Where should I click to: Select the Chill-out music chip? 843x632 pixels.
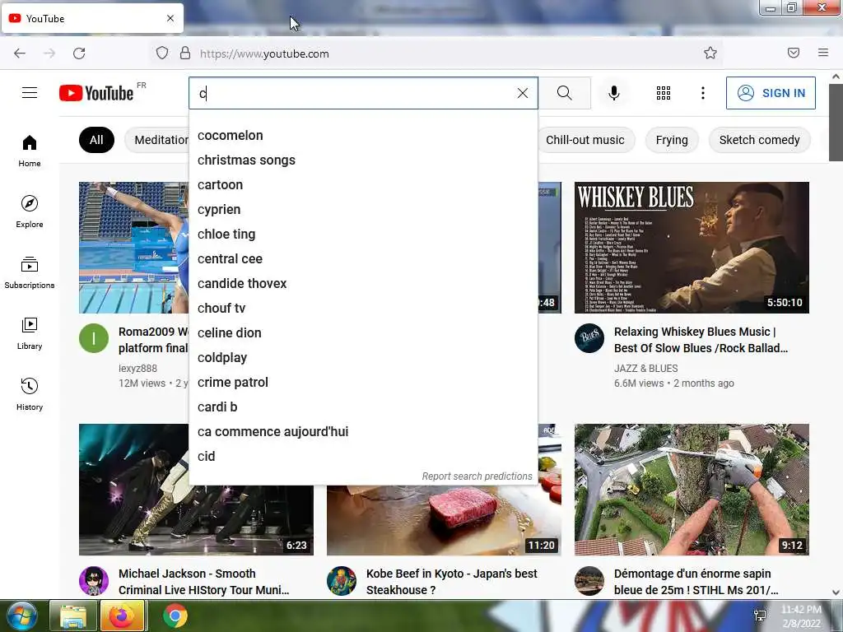585,140
